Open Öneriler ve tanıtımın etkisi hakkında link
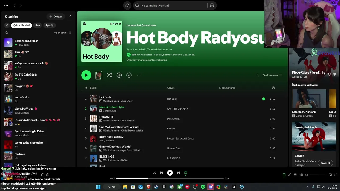340x191 pixels. pos(147,60)
